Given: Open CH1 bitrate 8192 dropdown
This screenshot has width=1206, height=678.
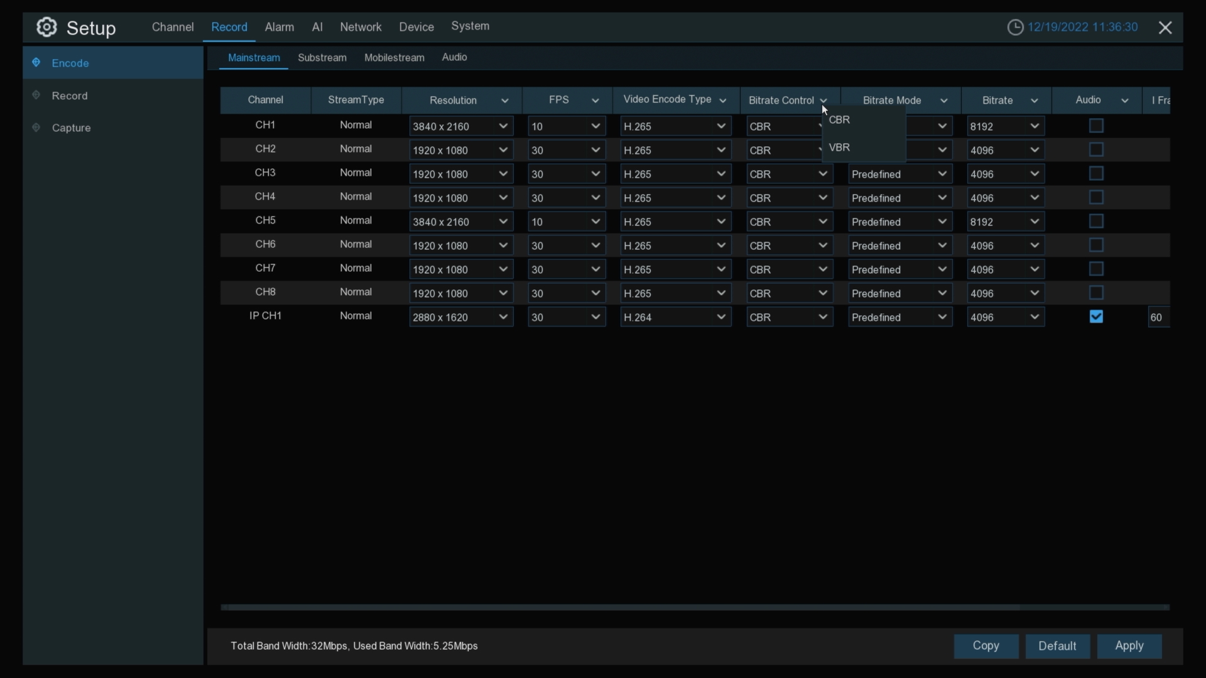Looking at the screenshot, I should (1006, 126).
